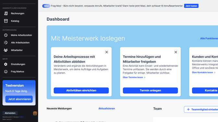Click the smiley icon for Frag Markus
This screenshot has height=122, width=218.
pos(6,72)
